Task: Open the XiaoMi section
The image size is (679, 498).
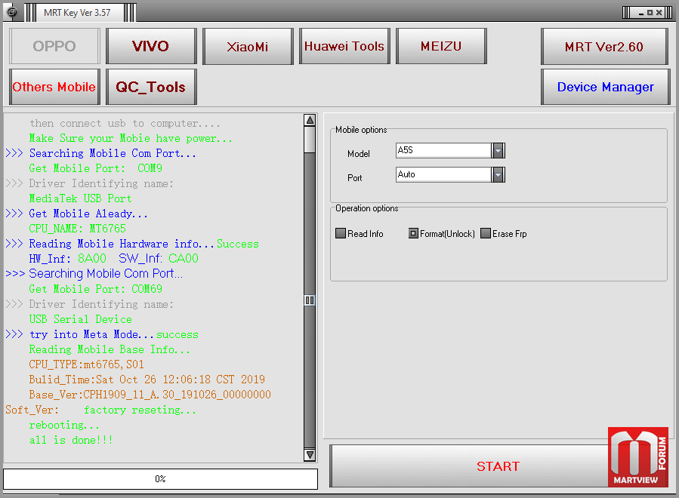Action: [248, 46]
